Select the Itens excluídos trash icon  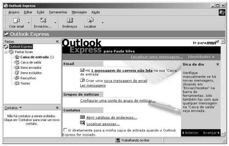17,73
